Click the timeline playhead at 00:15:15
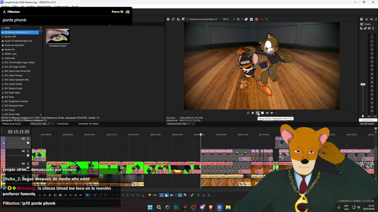The image size is (378, 212). (201, 135)
